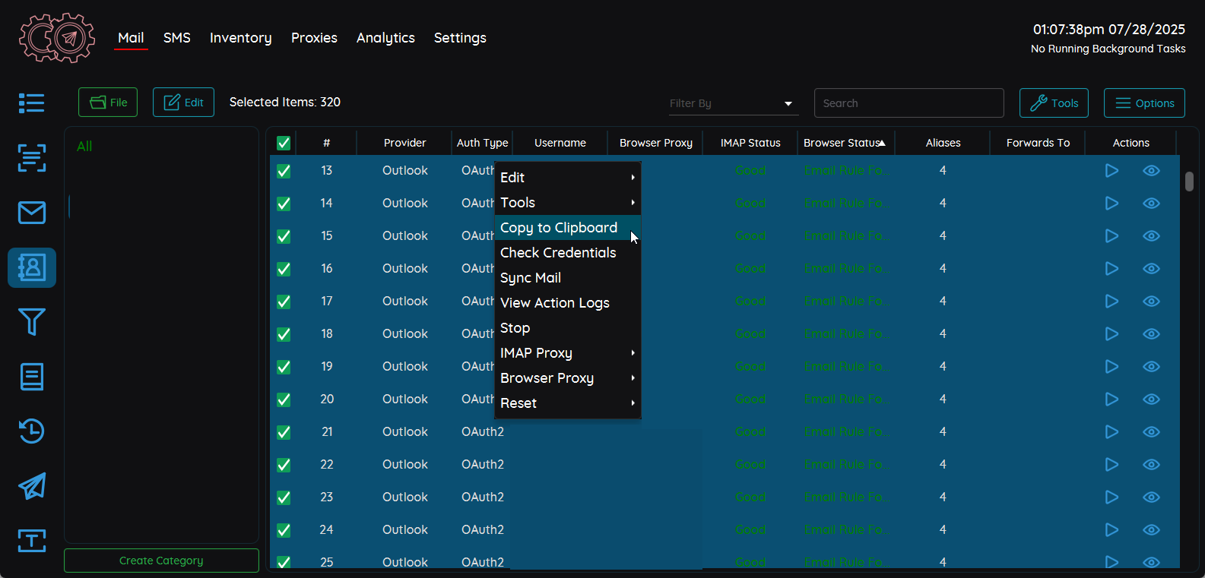Open the Tools button in toolbar
The width and height of the screenshot is (1205, 578).
1054,103
